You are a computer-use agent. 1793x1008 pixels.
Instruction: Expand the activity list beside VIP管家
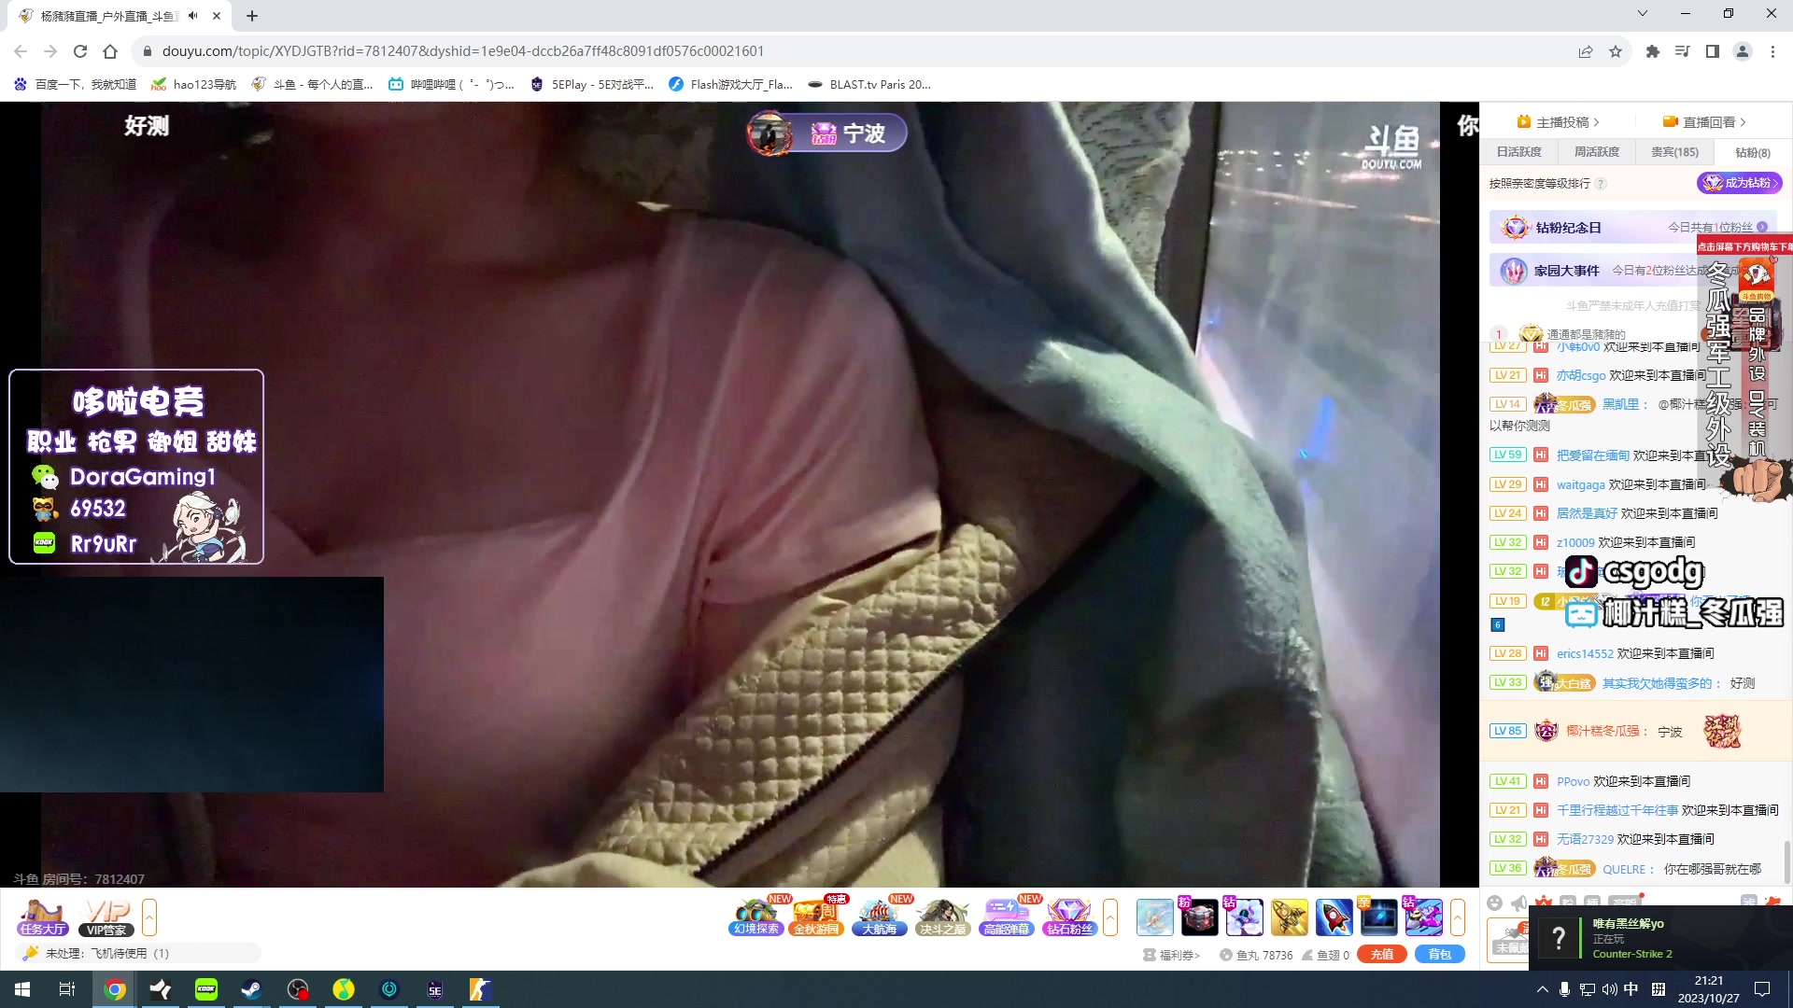click(149, 917)
